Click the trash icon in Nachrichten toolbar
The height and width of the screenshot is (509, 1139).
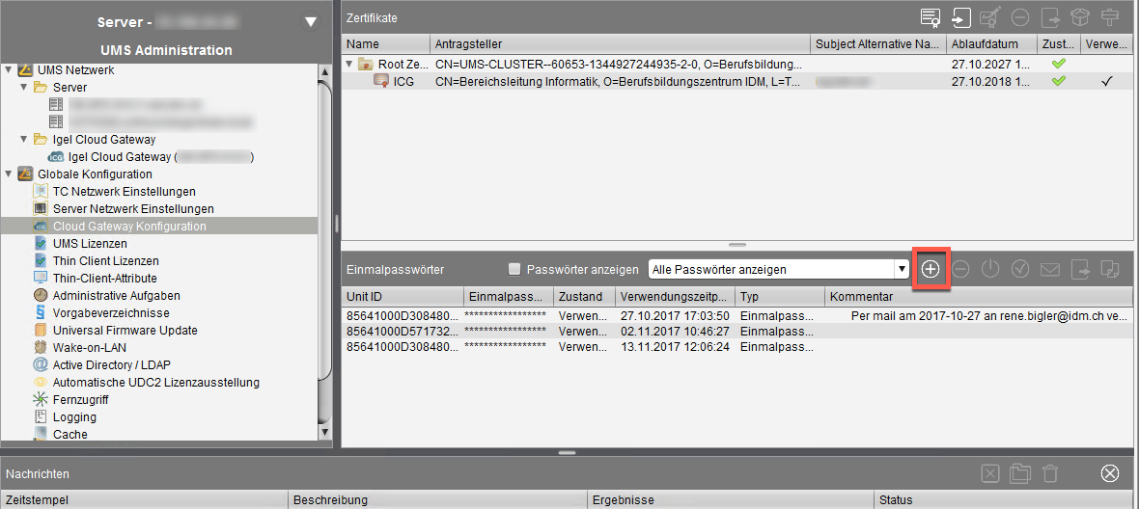pos(1049,473)
